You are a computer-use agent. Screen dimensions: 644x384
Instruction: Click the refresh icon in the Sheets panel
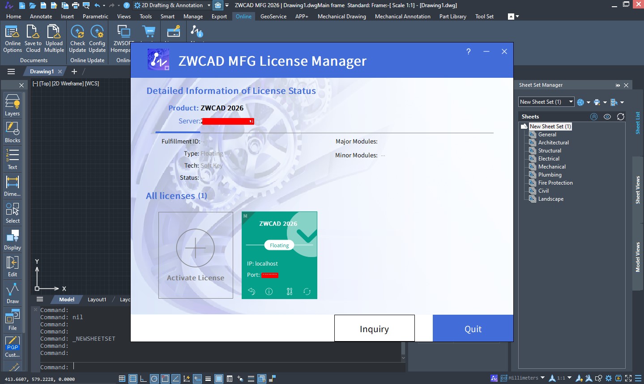621,116
